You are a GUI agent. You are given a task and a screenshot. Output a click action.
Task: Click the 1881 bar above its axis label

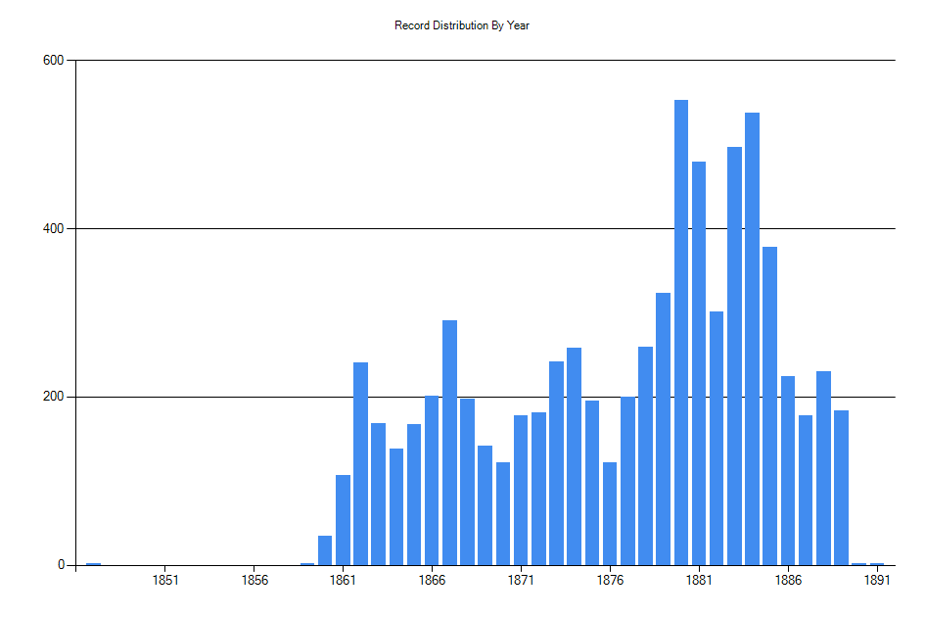coord(699,363)
